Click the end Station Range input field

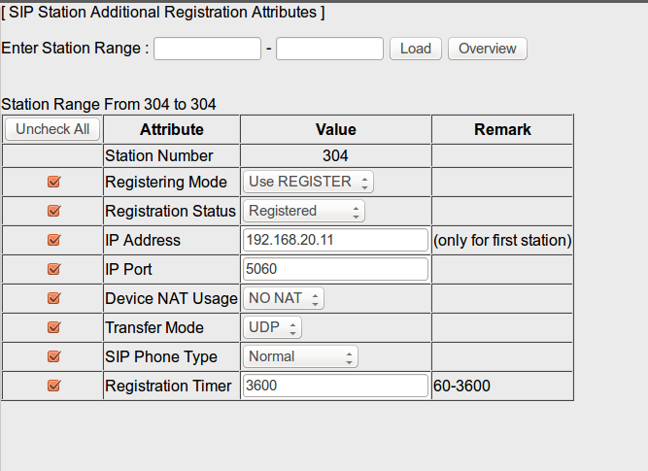(329, 49)
